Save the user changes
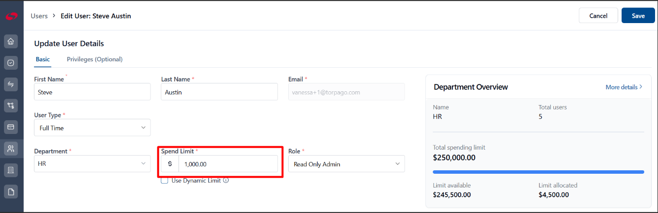 [x=638, y=16]
